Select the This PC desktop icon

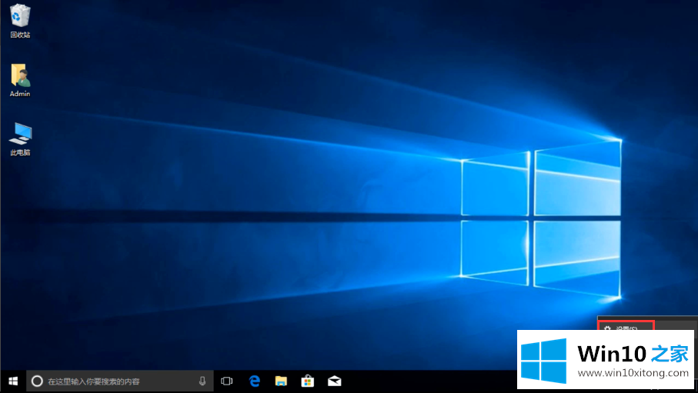pyautogui.click(x=20, y=139)
